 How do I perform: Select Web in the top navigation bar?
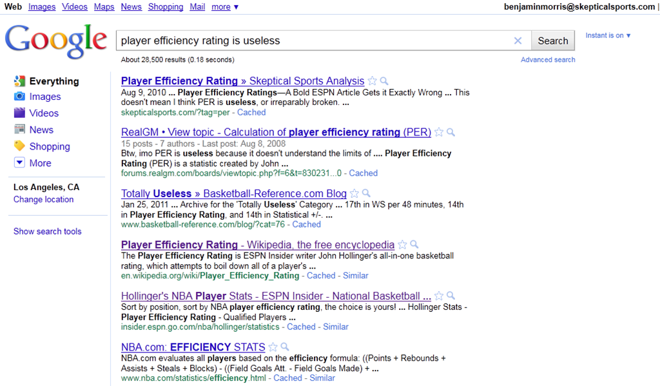(13, 7)
